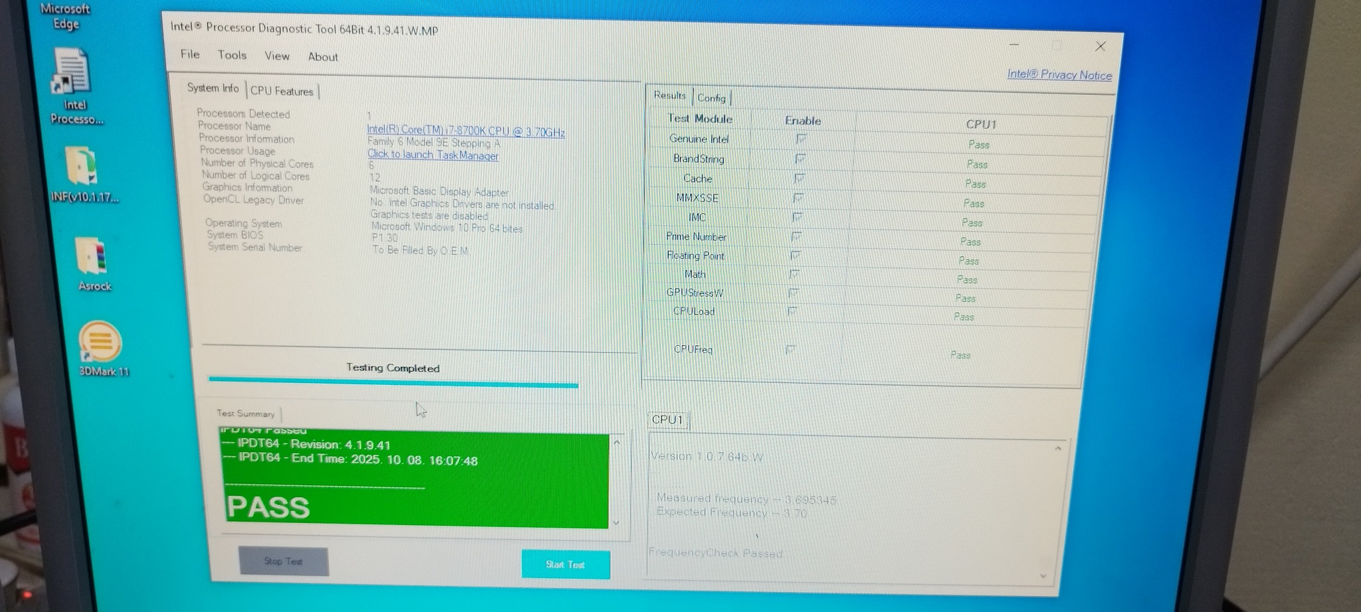This screenshot has width=1361, height=612.
Task: Select the Test Summary tab
Action: pos(245,414)
